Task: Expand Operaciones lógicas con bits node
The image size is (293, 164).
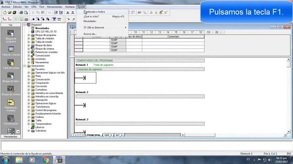Action: 29,73
